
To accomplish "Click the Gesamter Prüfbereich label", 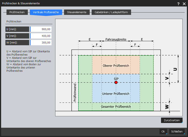I will (x=116, y=107).
